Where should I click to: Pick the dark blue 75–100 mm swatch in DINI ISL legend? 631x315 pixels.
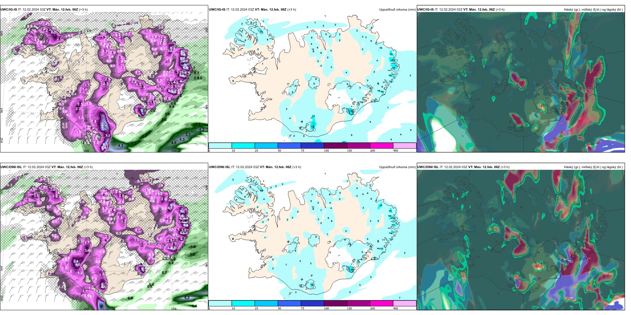point(312,303)
